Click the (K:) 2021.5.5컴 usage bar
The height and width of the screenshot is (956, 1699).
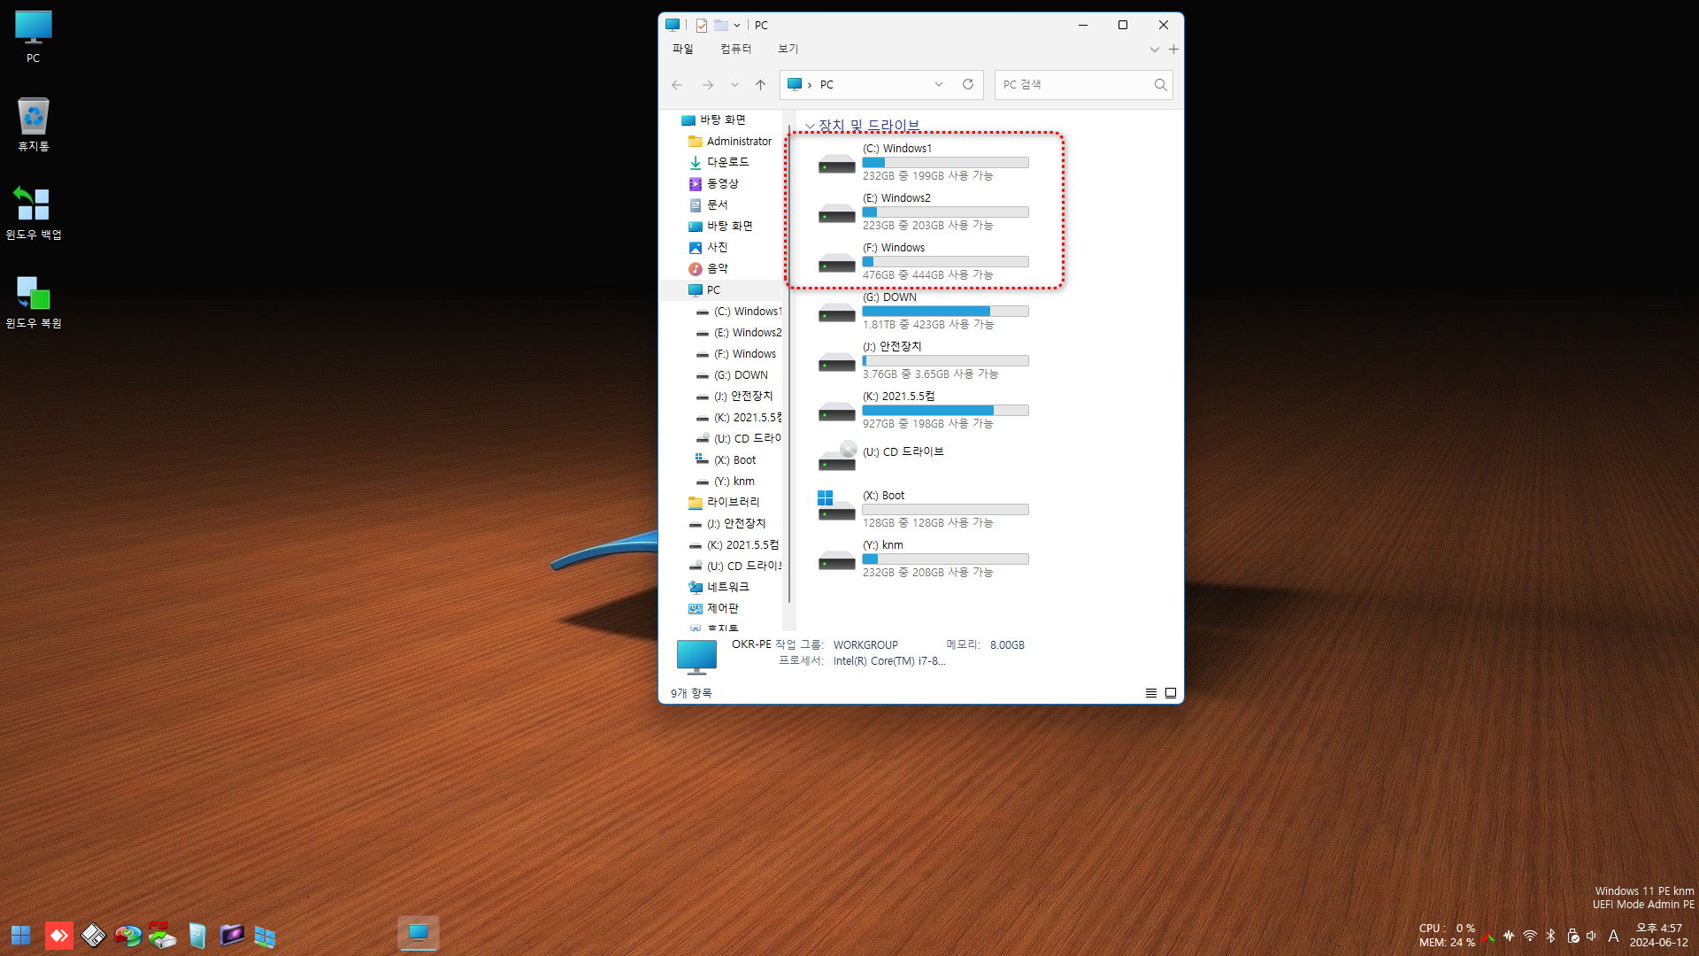point(945,411)
